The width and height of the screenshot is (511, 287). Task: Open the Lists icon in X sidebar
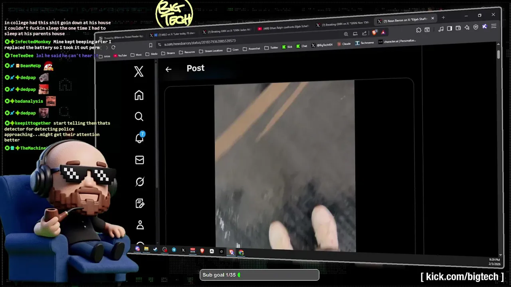(x=140, y=203)
